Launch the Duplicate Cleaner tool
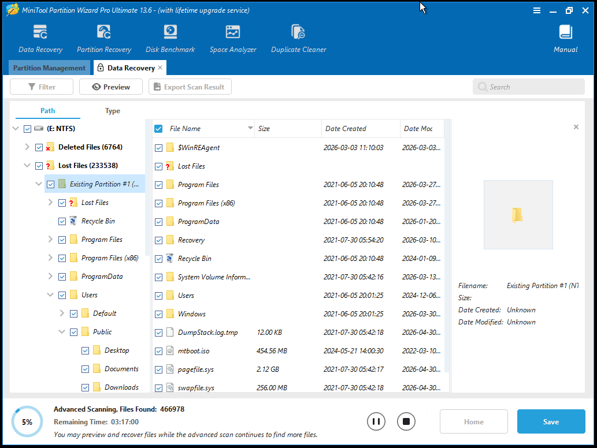The image size is (597, 448). pos(298,32)
